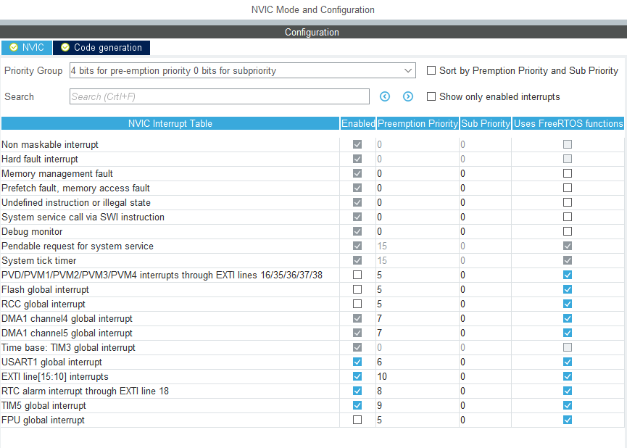Click the Sub Priority column header
Image resolution: width=627 pixels, height=448 pixels.
[x=486, y=124]
